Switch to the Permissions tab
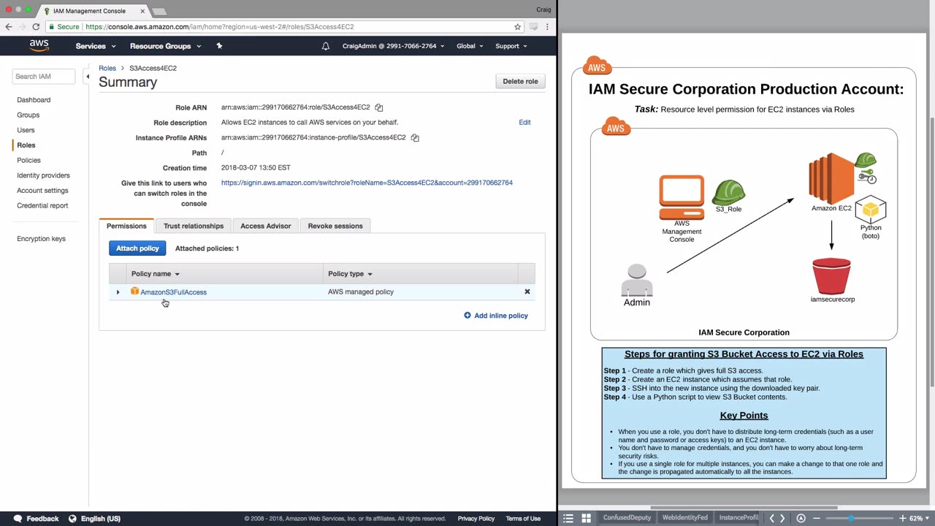Viewport: 935px width, 526px height. [126, 226]
